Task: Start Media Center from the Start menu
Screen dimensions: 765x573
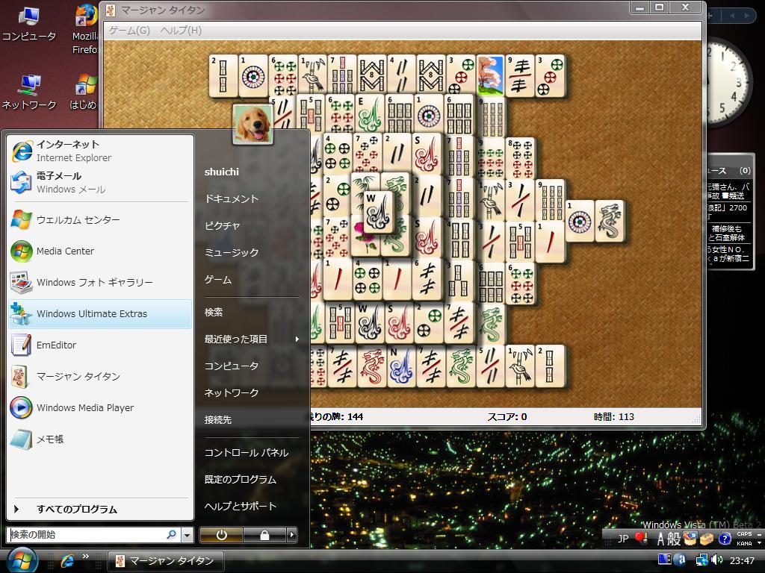Action: pyautogui.click(x=100, y=251)
